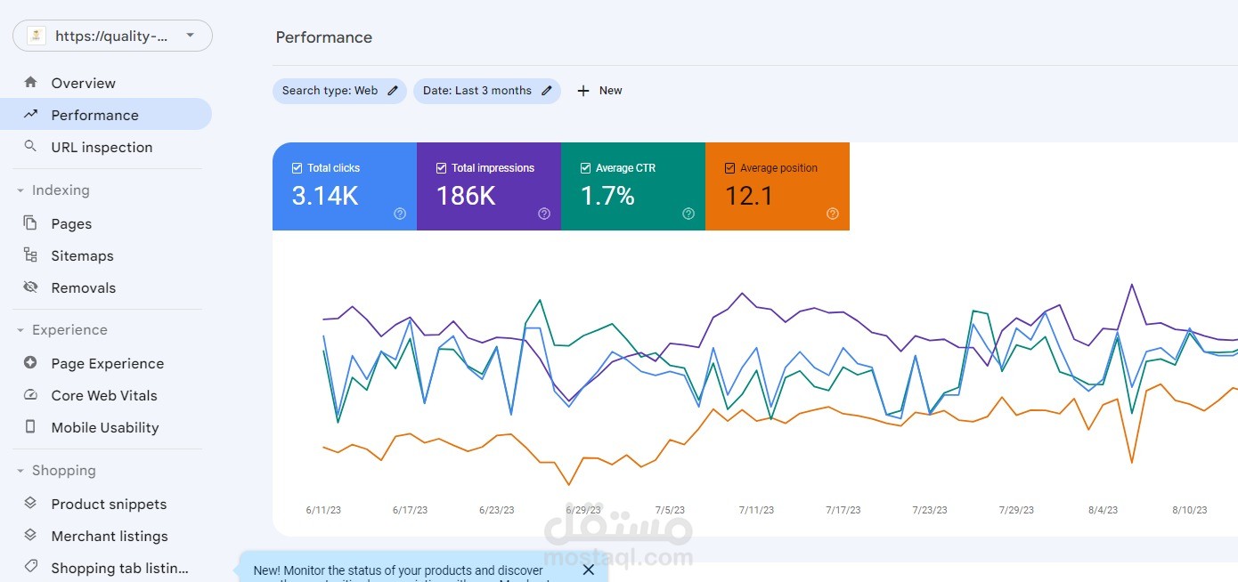Open the property selector dropdown

pyautogui.click(x=112, y=36)
